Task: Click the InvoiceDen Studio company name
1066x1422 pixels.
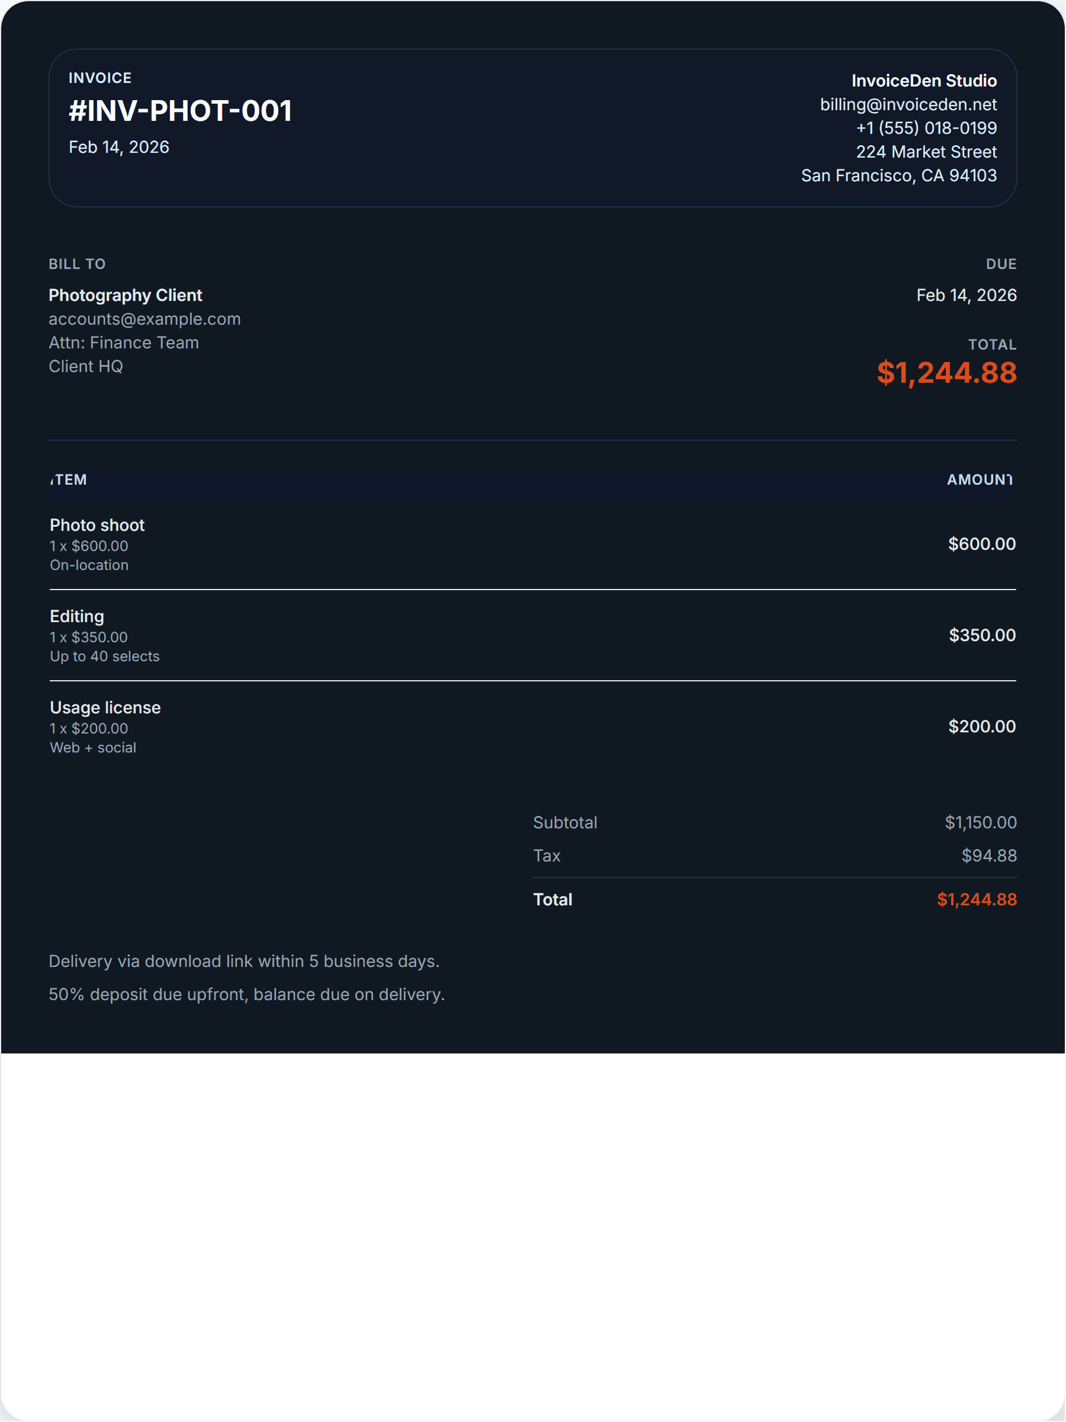Action: [923, 81]
